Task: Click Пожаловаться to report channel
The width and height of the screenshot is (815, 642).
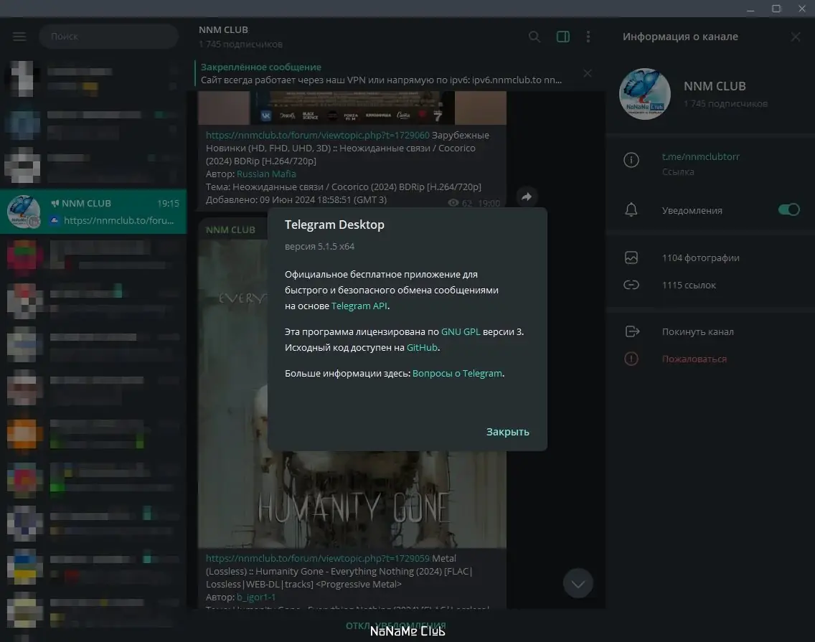Action: pyautogui.click(x=694, y=359)
